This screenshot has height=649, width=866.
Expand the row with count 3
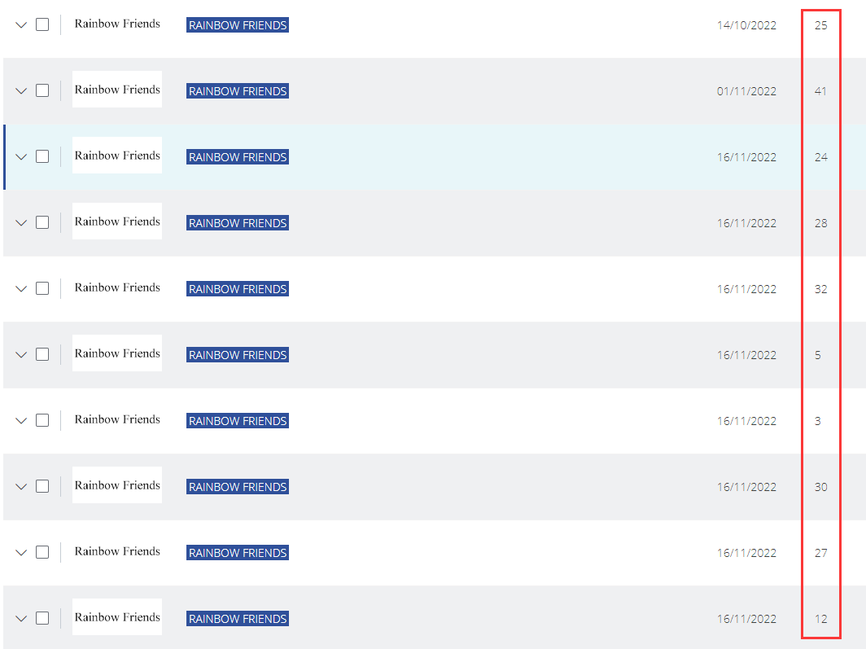pyautogui.click(x=21, y=420)
